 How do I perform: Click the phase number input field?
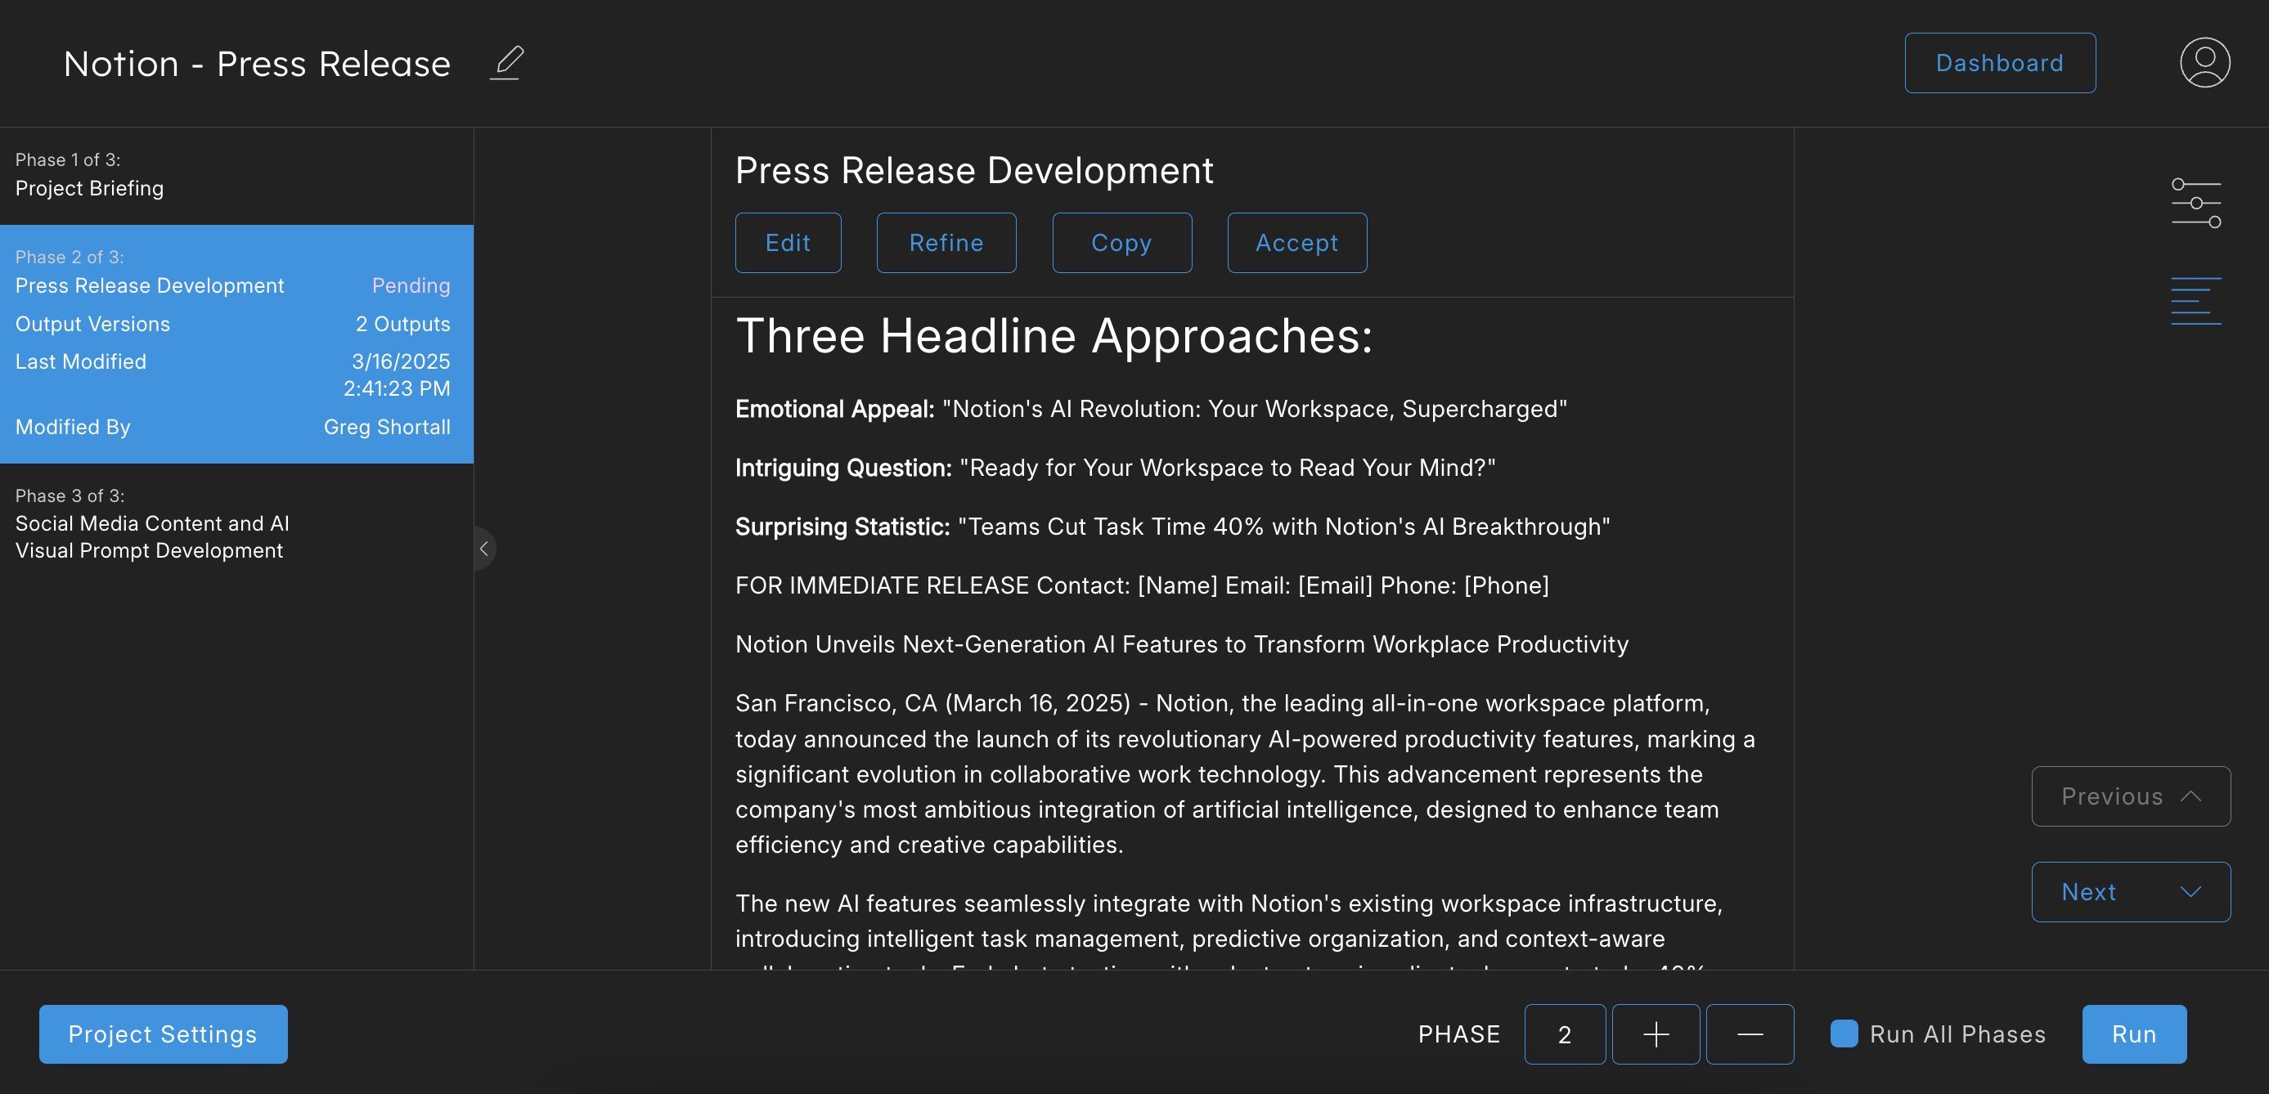tap(1565, 1034)
